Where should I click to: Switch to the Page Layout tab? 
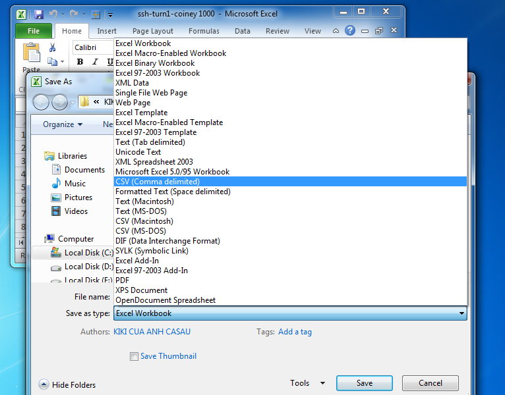(153, 31)
